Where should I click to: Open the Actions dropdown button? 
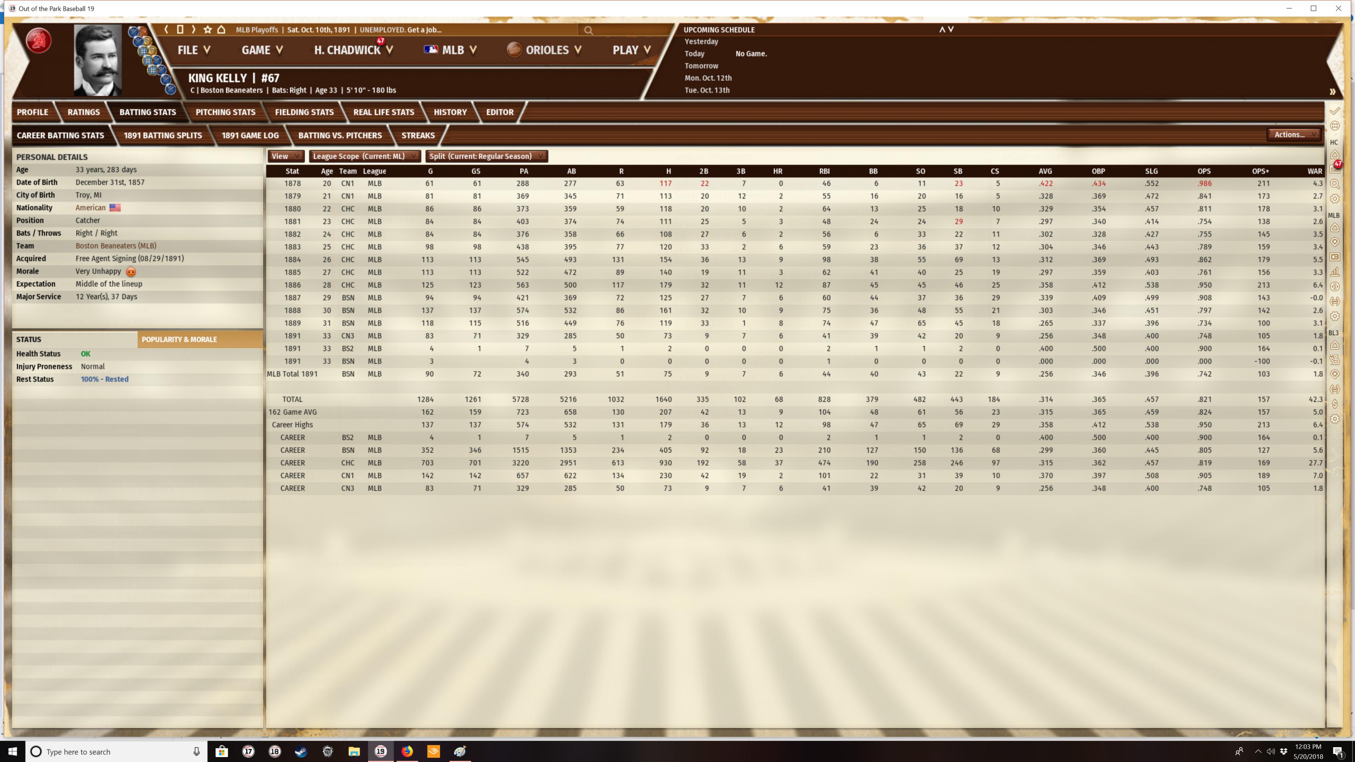(x=1293, y=134)
